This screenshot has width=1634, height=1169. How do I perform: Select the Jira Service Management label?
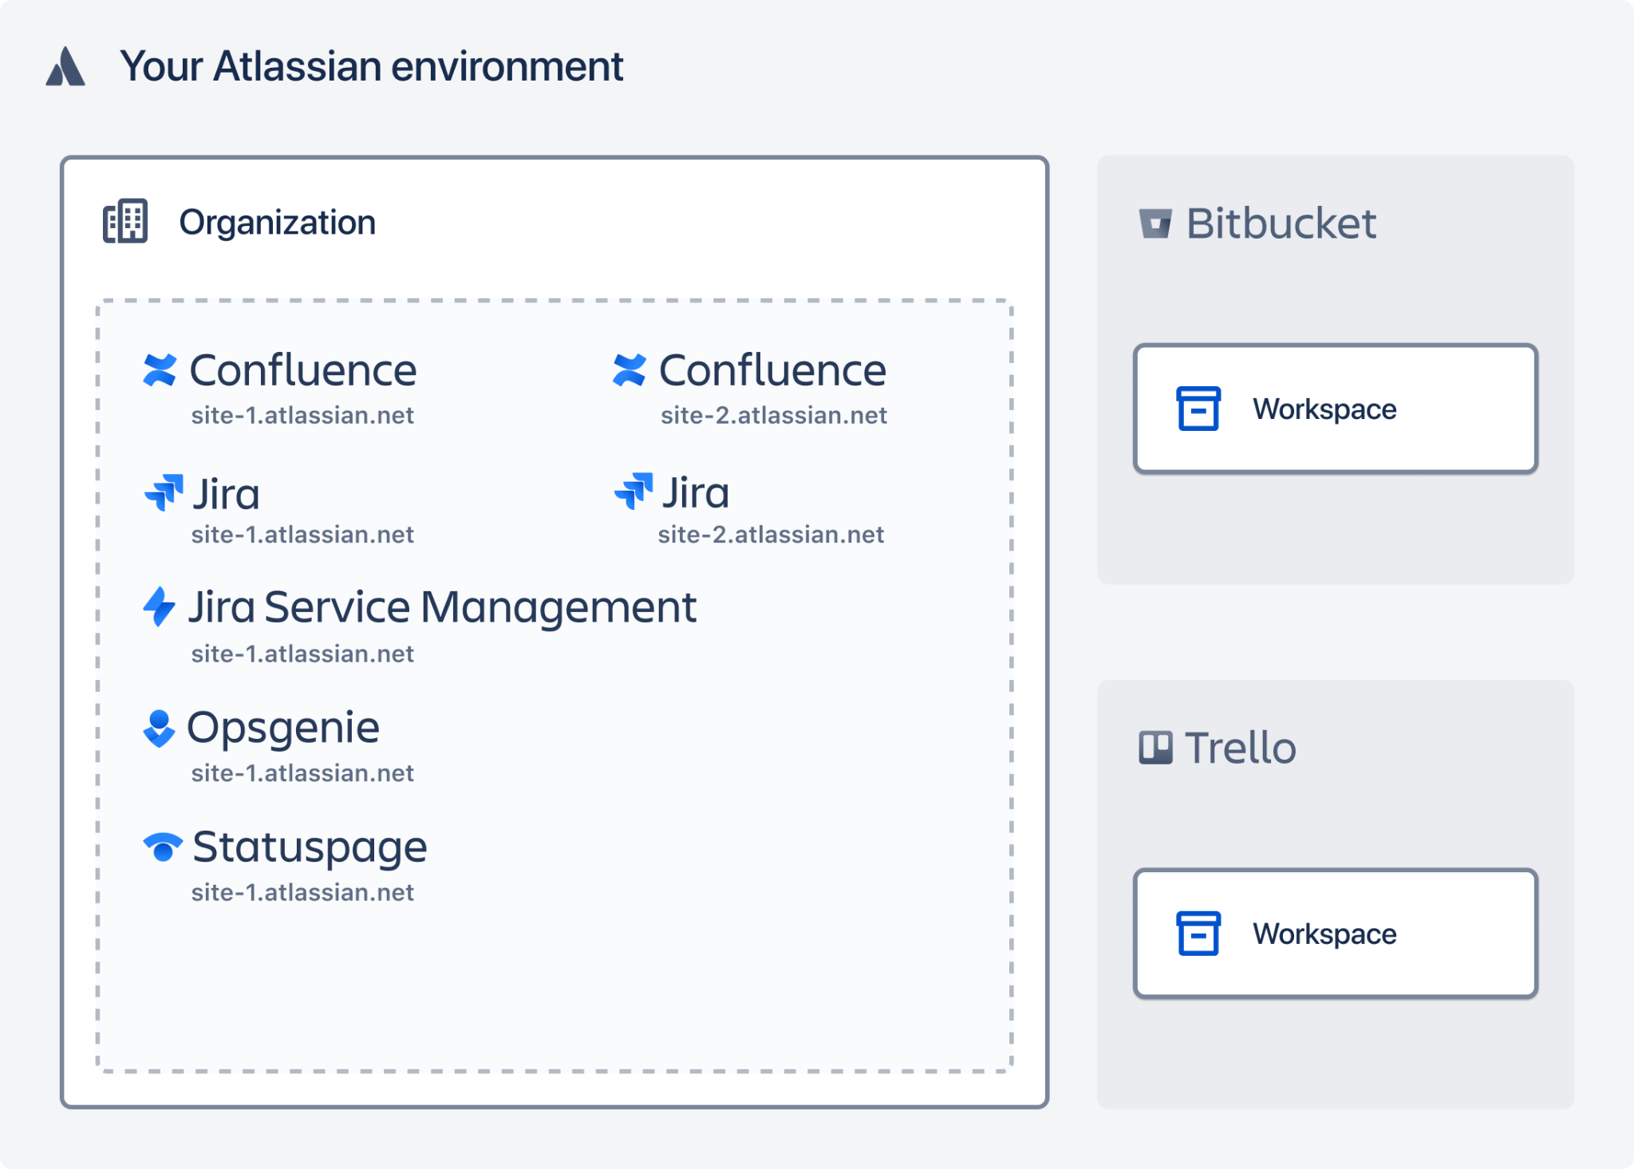point(443,608)
